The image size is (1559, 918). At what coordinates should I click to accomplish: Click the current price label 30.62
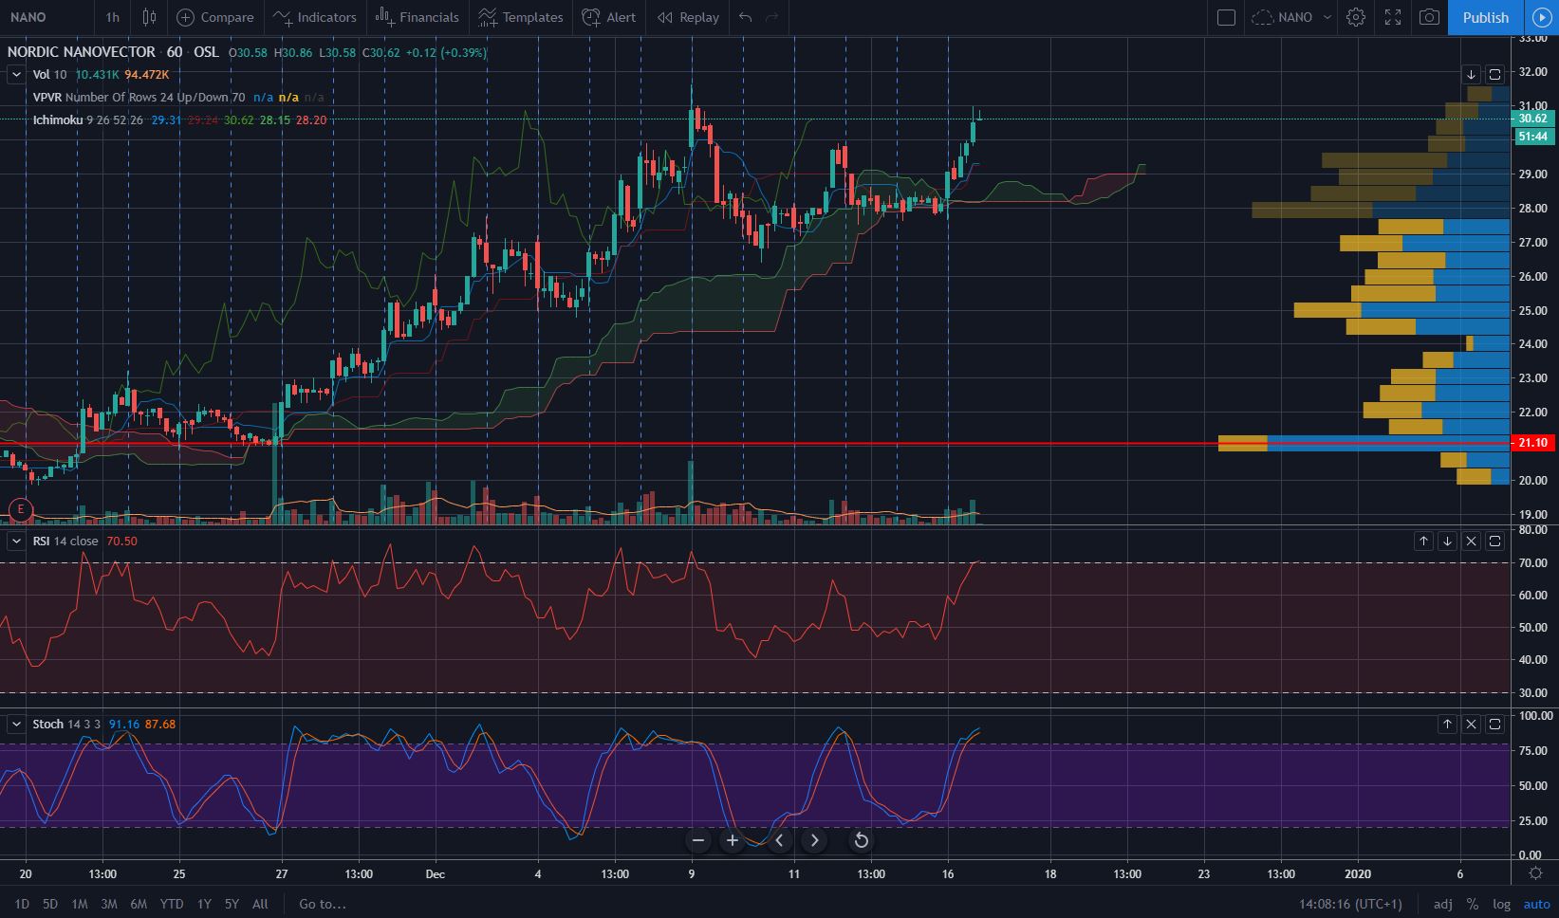click(1533, 119)
